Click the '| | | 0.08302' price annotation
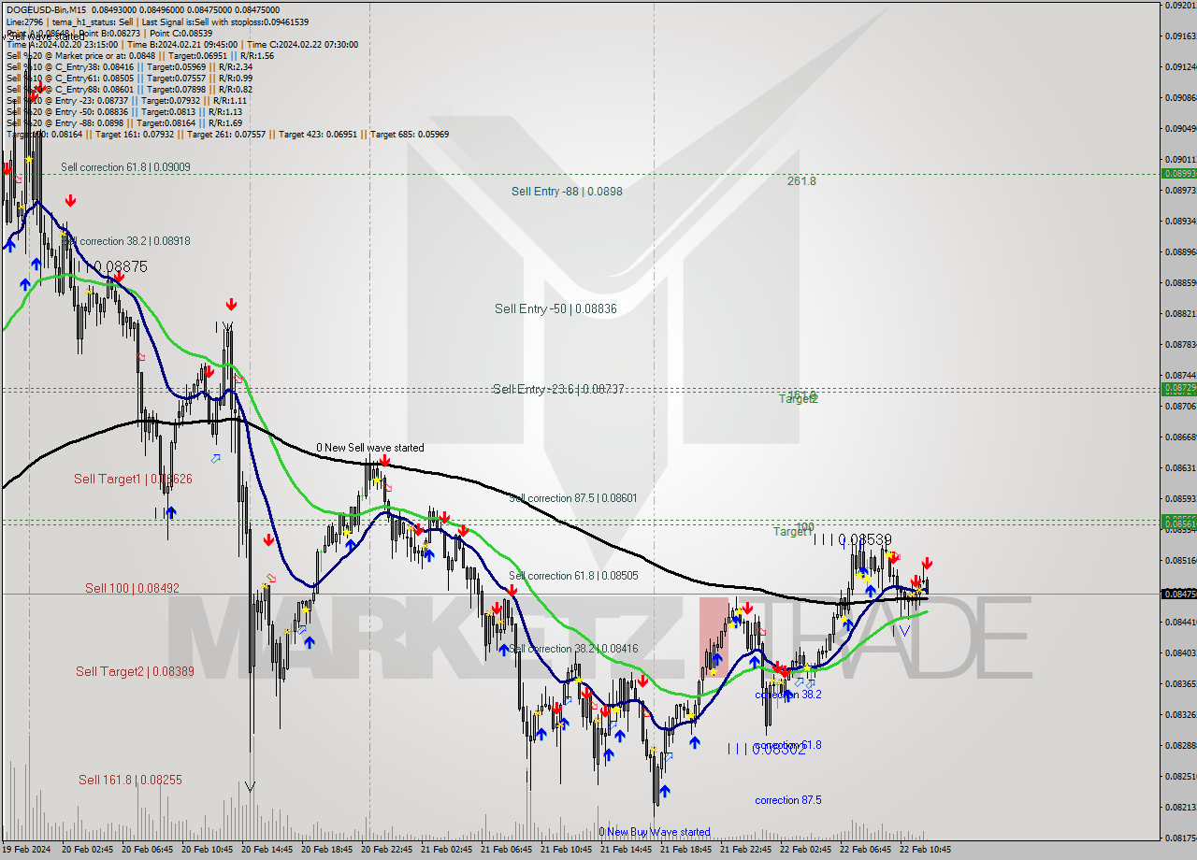Screen dimensions: 1197x860 [x=766, y=750]
